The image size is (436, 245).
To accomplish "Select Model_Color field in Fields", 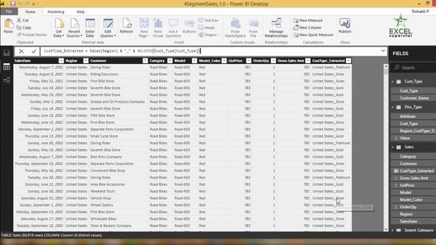I will tap(411, 199).
